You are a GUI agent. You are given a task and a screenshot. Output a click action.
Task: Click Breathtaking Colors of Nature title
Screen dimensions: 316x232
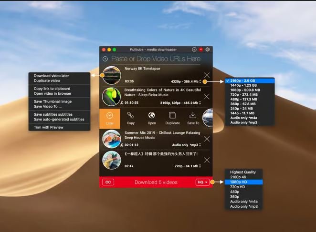163,92
